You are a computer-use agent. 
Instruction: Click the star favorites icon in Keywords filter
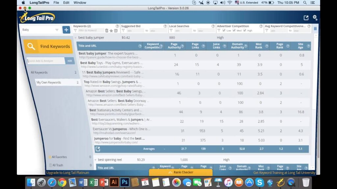111,31
